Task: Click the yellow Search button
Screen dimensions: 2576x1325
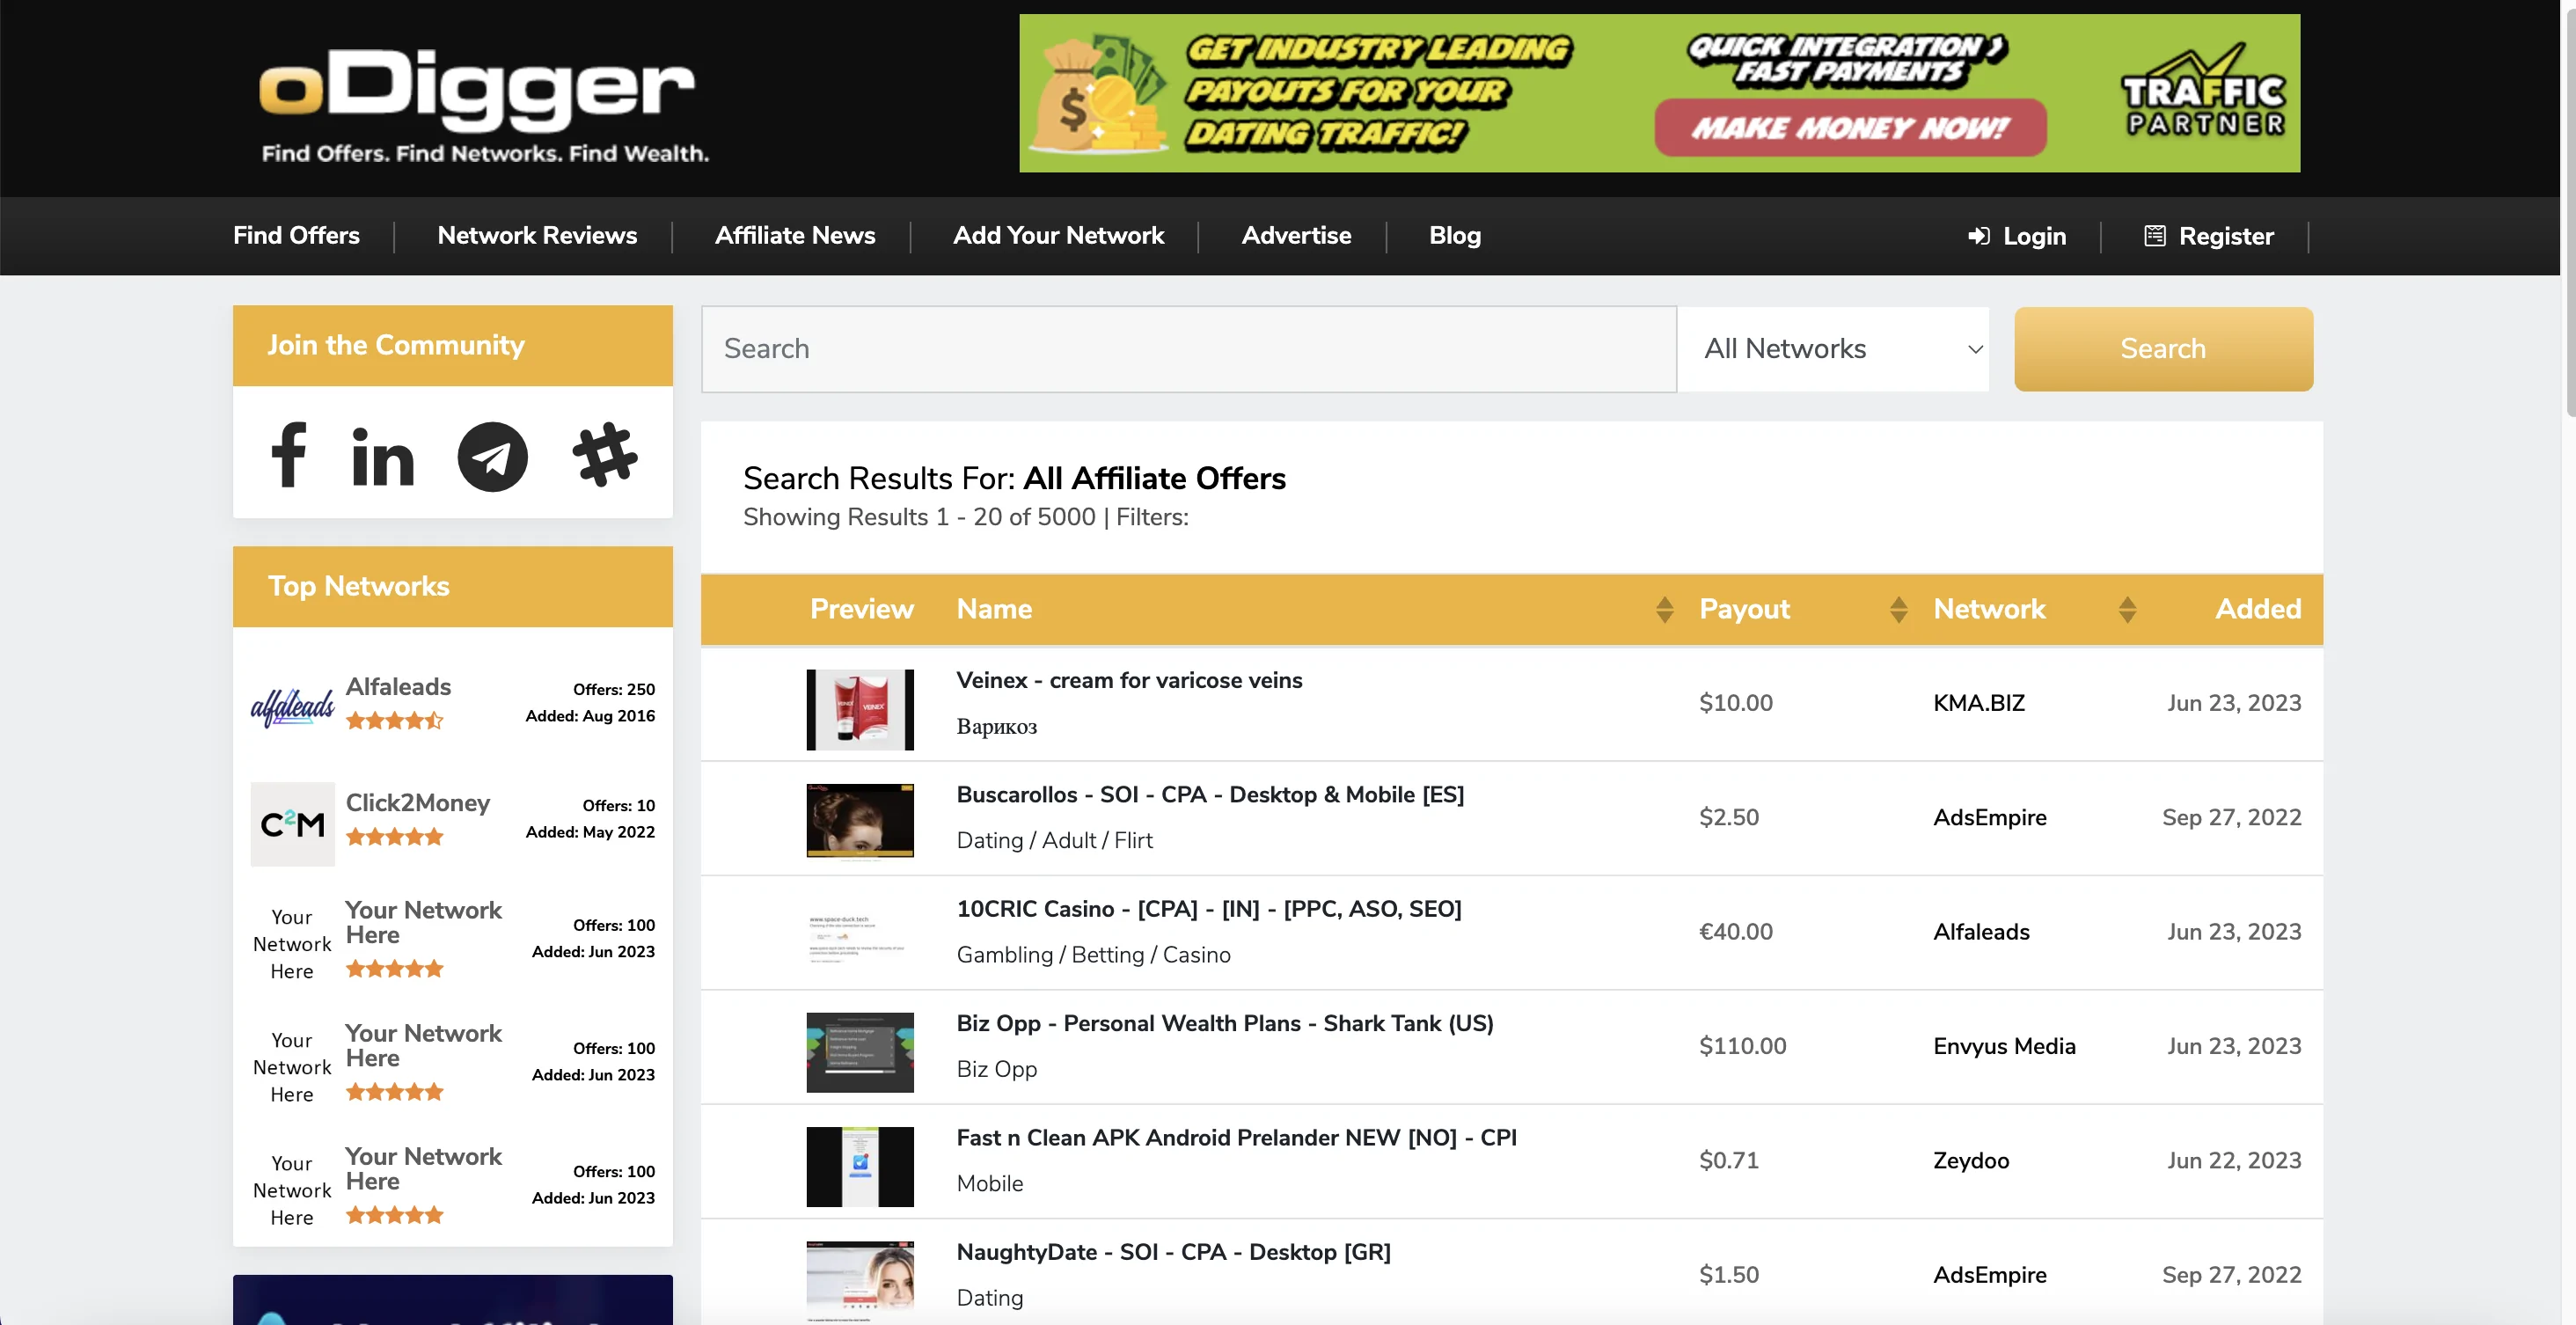Action: 2163,349
